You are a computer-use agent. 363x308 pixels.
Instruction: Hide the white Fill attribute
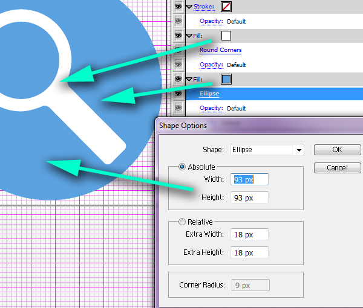pos(178,36)
